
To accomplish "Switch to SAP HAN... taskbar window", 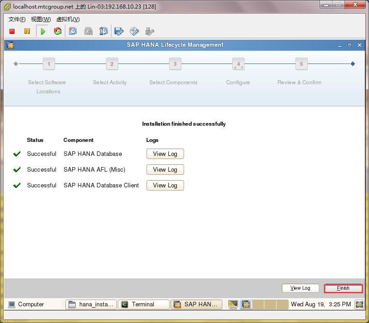I will pyautogui.click(x=196, y=304).
